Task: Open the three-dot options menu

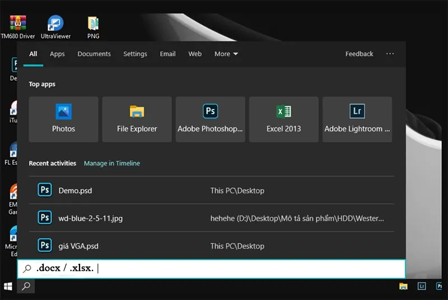Action: coord(390,54)
